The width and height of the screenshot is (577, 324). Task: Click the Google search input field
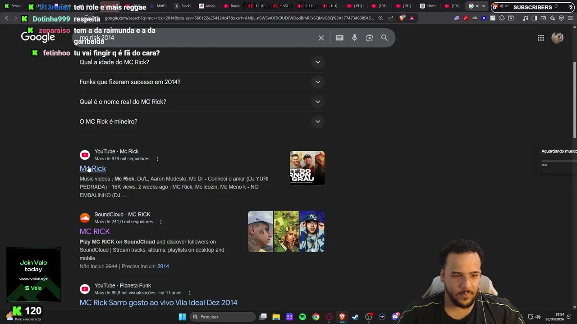point(196,38)
